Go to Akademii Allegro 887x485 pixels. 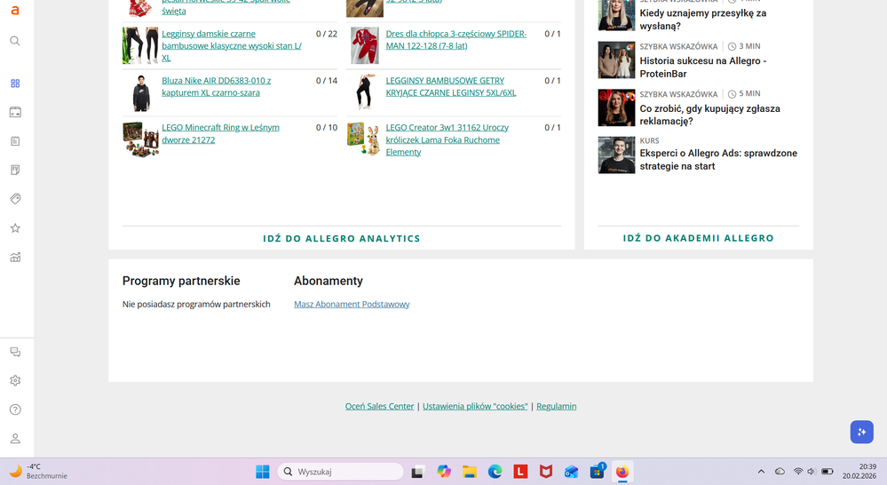698,238
